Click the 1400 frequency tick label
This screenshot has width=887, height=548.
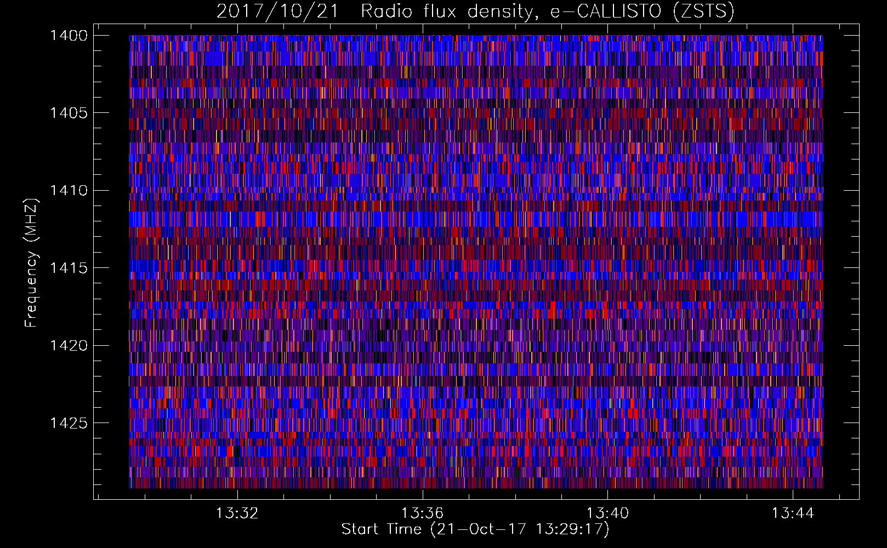click(x=68, y=36)
